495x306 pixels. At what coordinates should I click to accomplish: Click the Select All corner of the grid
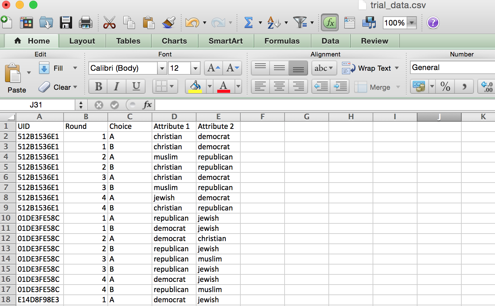(x=8, y=117)
